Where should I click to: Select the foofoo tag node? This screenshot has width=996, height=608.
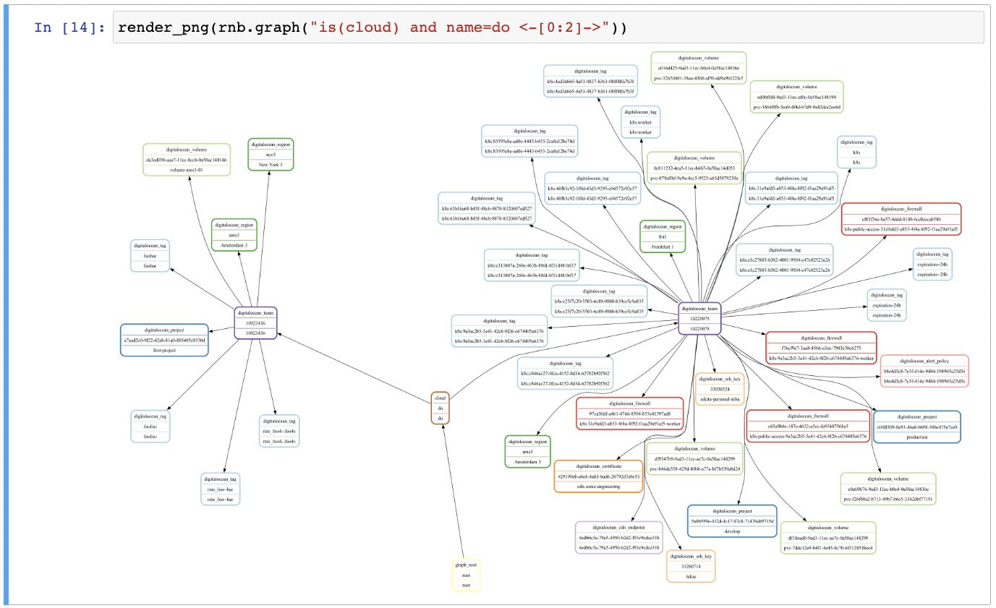pos(150,427)
